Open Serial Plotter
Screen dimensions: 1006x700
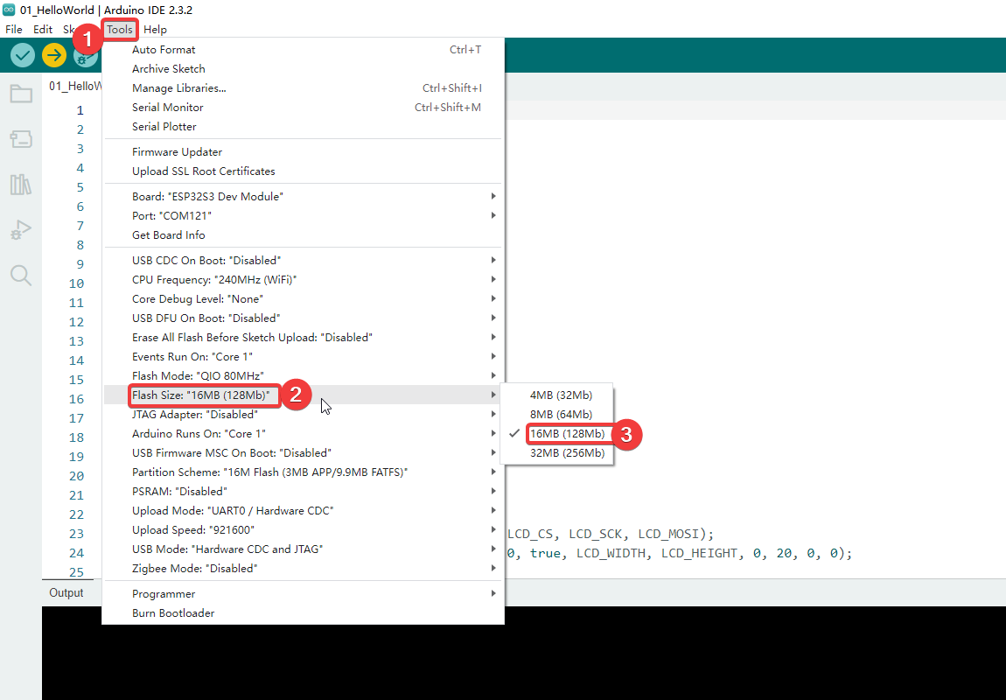303,126
